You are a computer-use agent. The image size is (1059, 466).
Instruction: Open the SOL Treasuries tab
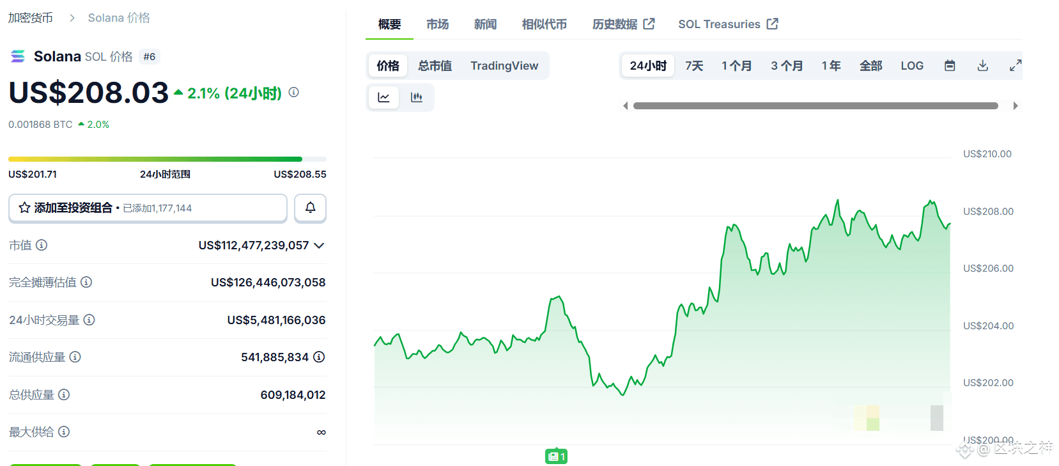coord(728,24)
